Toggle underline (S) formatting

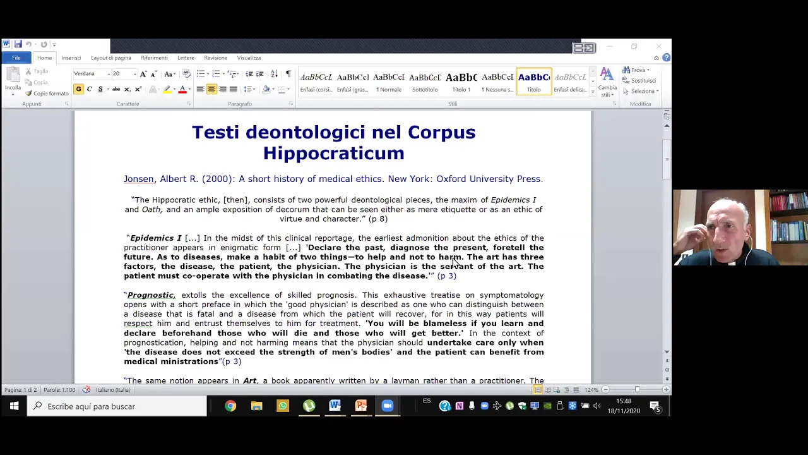pyautogui.click(x=100, y=89)
